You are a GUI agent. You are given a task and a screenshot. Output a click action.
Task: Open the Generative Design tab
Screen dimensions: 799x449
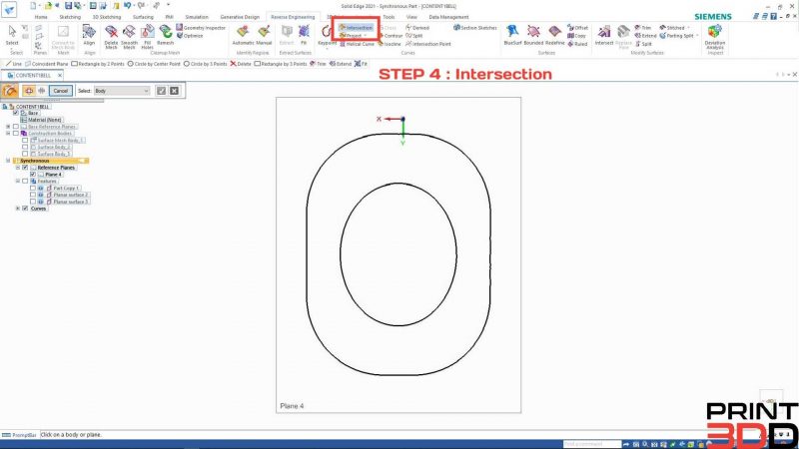coord(240,17)
